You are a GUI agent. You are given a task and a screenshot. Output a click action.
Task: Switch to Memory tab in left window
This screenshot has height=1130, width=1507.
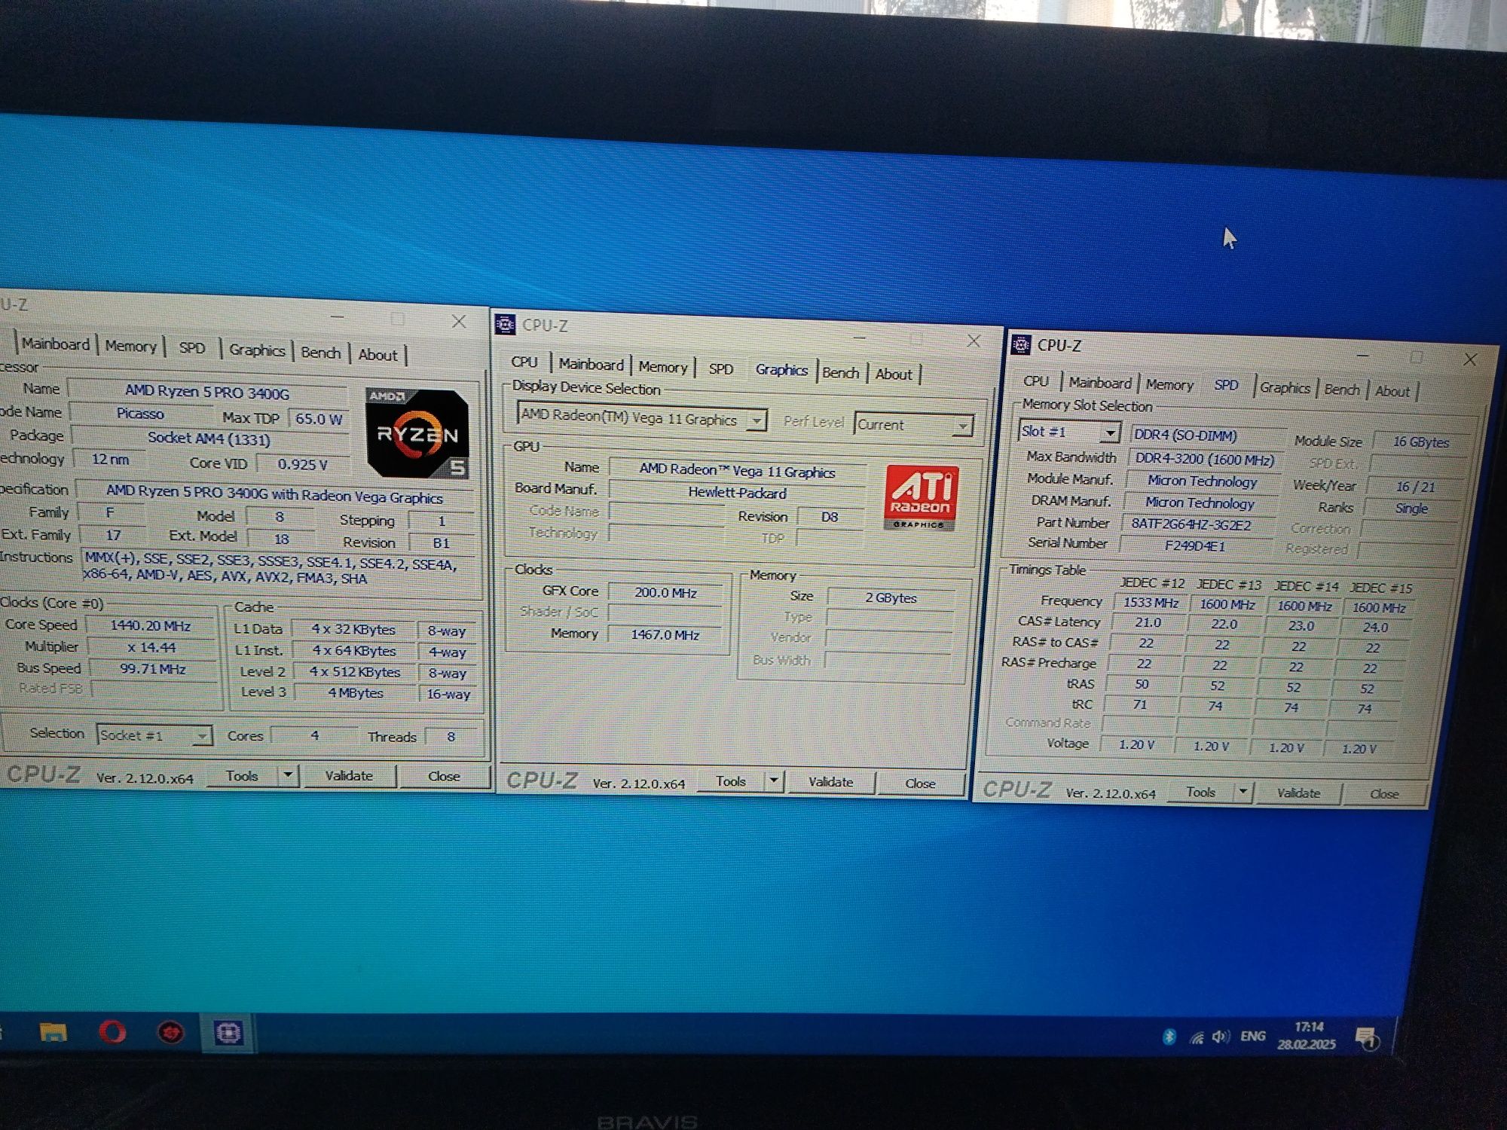pos(130,346)
